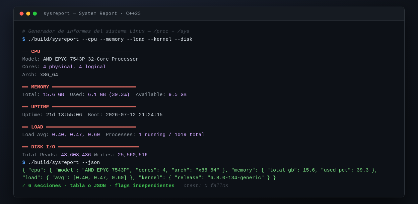Click the 'Model:' label
This screenshot has height=204, width=418.
(x=31, y=59)
